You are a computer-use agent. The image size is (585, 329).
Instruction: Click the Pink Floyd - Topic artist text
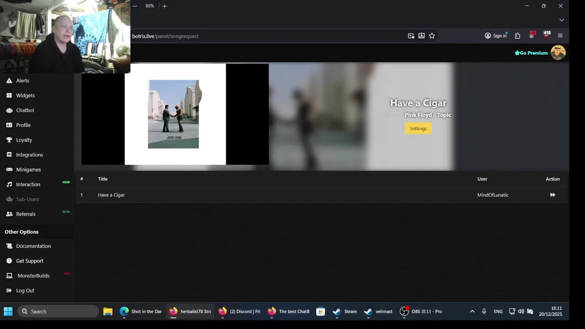pos(428,115)
